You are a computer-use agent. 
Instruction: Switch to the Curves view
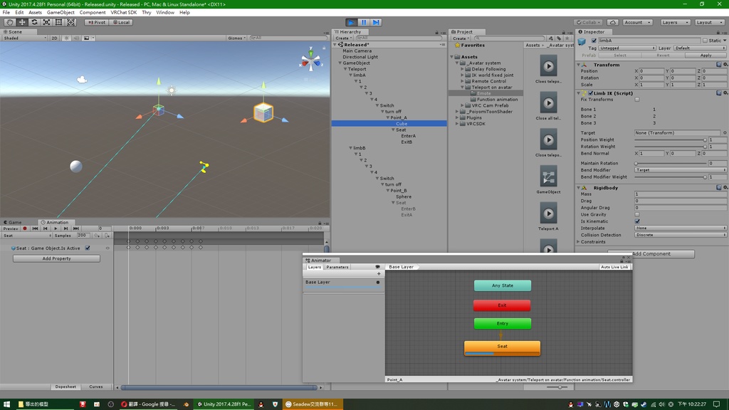click(x=96, y=387)
